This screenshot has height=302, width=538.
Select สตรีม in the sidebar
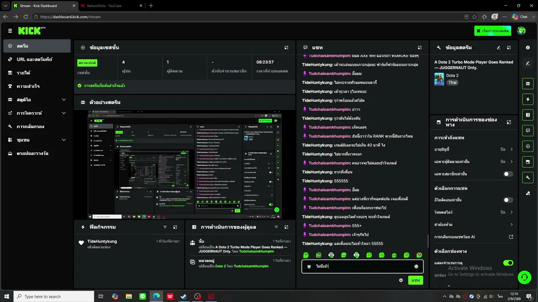pos(37,46)
